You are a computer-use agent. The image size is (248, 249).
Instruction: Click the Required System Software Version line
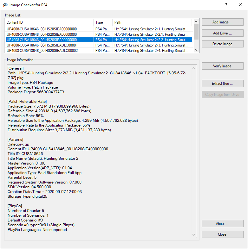coord(45,182)
